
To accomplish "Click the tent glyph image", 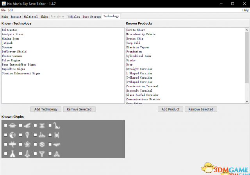I will (x=12, y=154).
